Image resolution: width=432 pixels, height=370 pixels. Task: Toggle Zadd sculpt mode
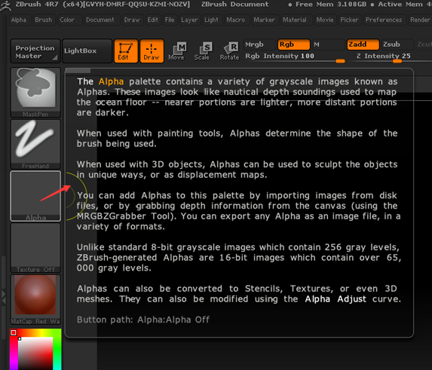click(363, 44)
